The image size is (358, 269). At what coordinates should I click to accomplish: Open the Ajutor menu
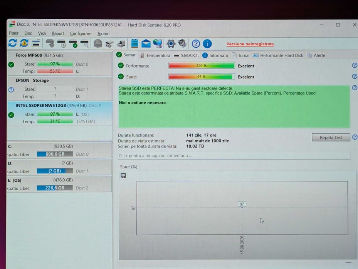[x=103, y=34]
